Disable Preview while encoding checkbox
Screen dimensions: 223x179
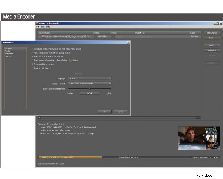click(x=33, y=64)
